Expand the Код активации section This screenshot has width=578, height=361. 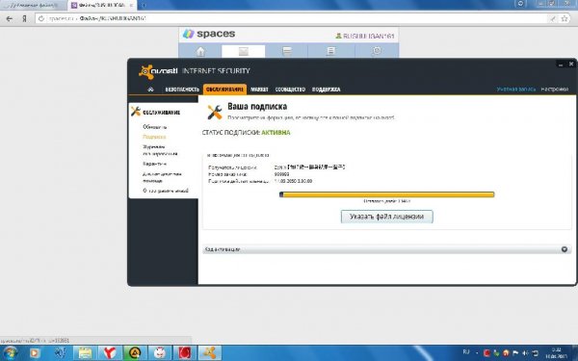[386, 249]
